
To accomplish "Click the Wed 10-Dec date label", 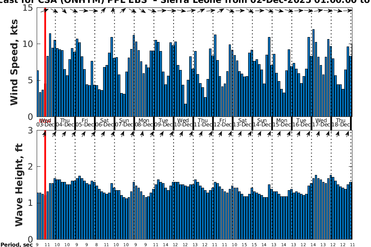I will click(x=183, y=122).
